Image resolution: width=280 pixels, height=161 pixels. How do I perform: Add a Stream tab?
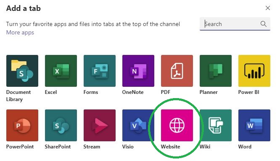pyautogui.click(x=100, y=125)
